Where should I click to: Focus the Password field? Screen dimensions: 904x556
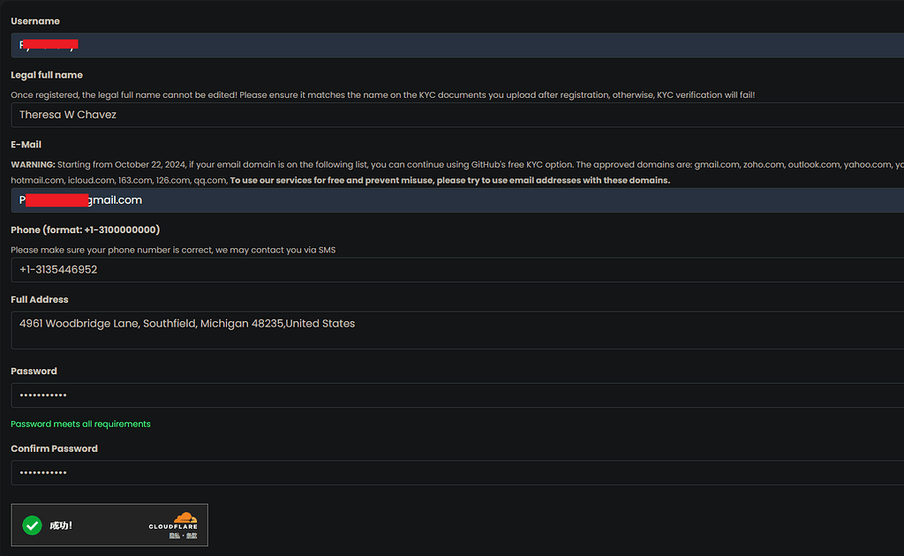click(457, 395)
